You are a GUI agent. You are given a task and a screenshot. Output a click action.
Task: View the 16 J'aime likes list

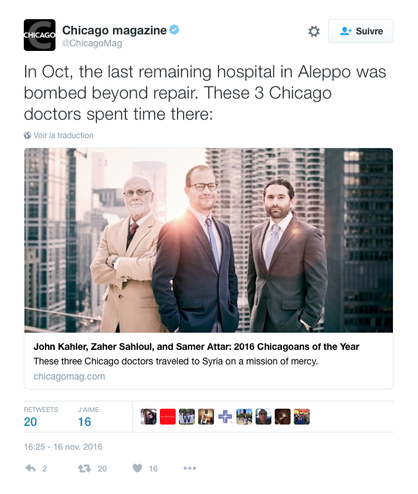[88, 417]
